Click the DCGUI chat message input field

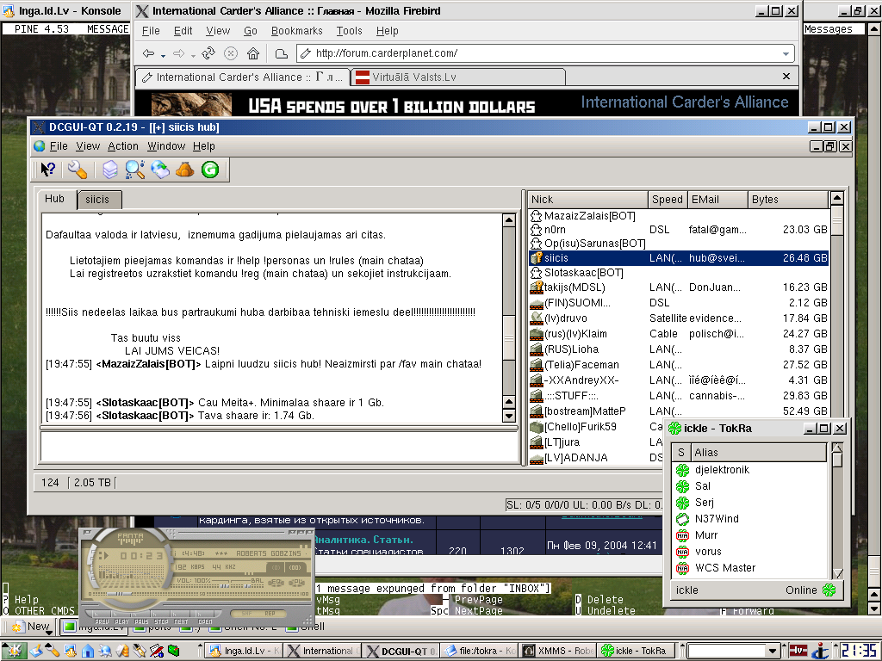[x=279, y=446]
